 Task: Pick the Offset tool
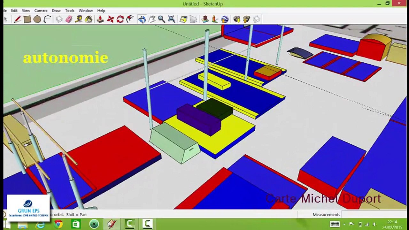(130, 19)
